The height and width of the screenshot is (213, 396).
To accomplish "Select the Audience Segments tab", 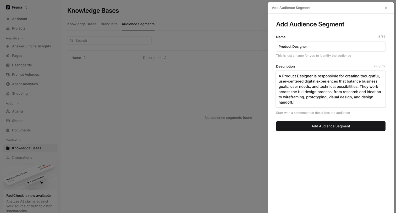I will click(x=138, y=24).
